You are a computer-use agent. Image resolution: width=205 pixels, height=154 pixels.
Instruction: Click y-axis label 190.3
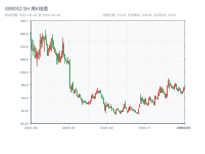[25, 85]
